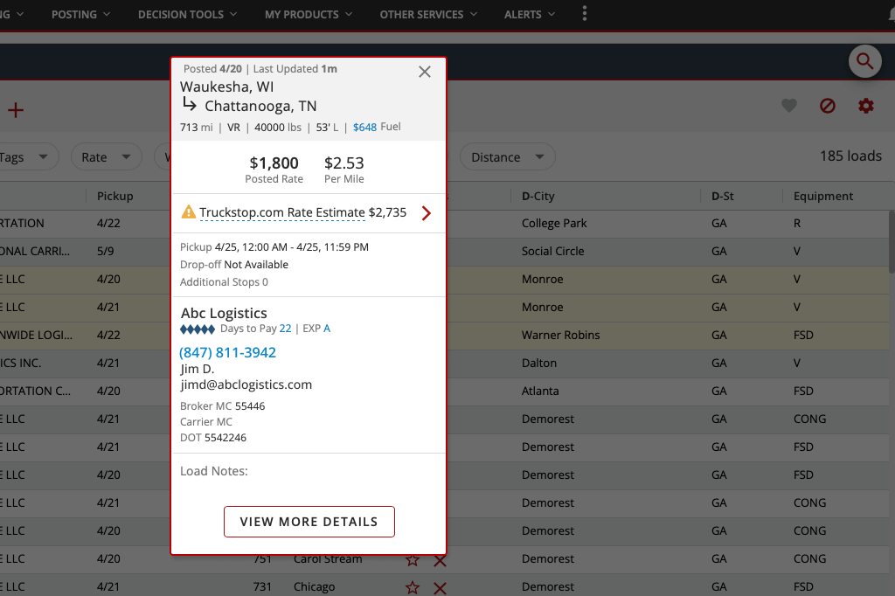Click the View More Details button
The image size is (895, 596).
(309, 522)
